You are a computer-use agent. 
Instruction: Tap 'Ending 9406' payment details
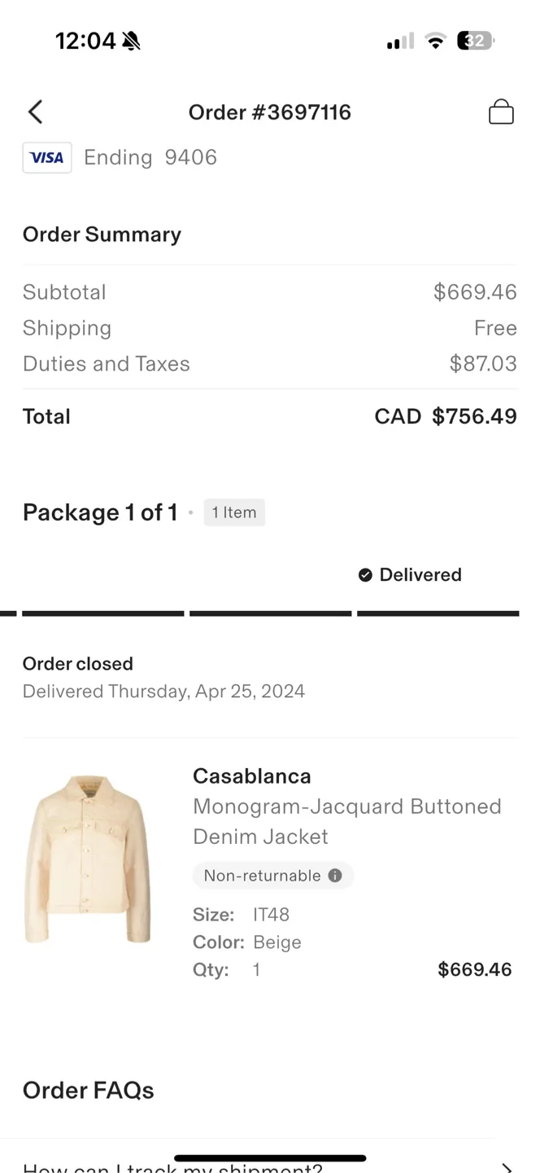(150, 157)
